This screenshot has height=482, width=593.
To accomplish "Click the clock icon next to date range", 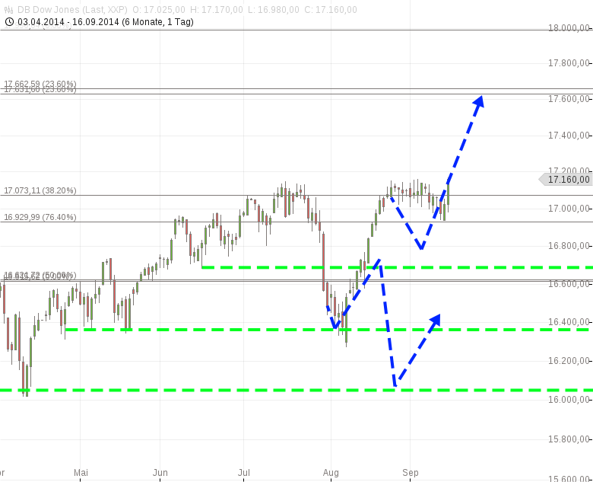I will click(x=9, y=21).
